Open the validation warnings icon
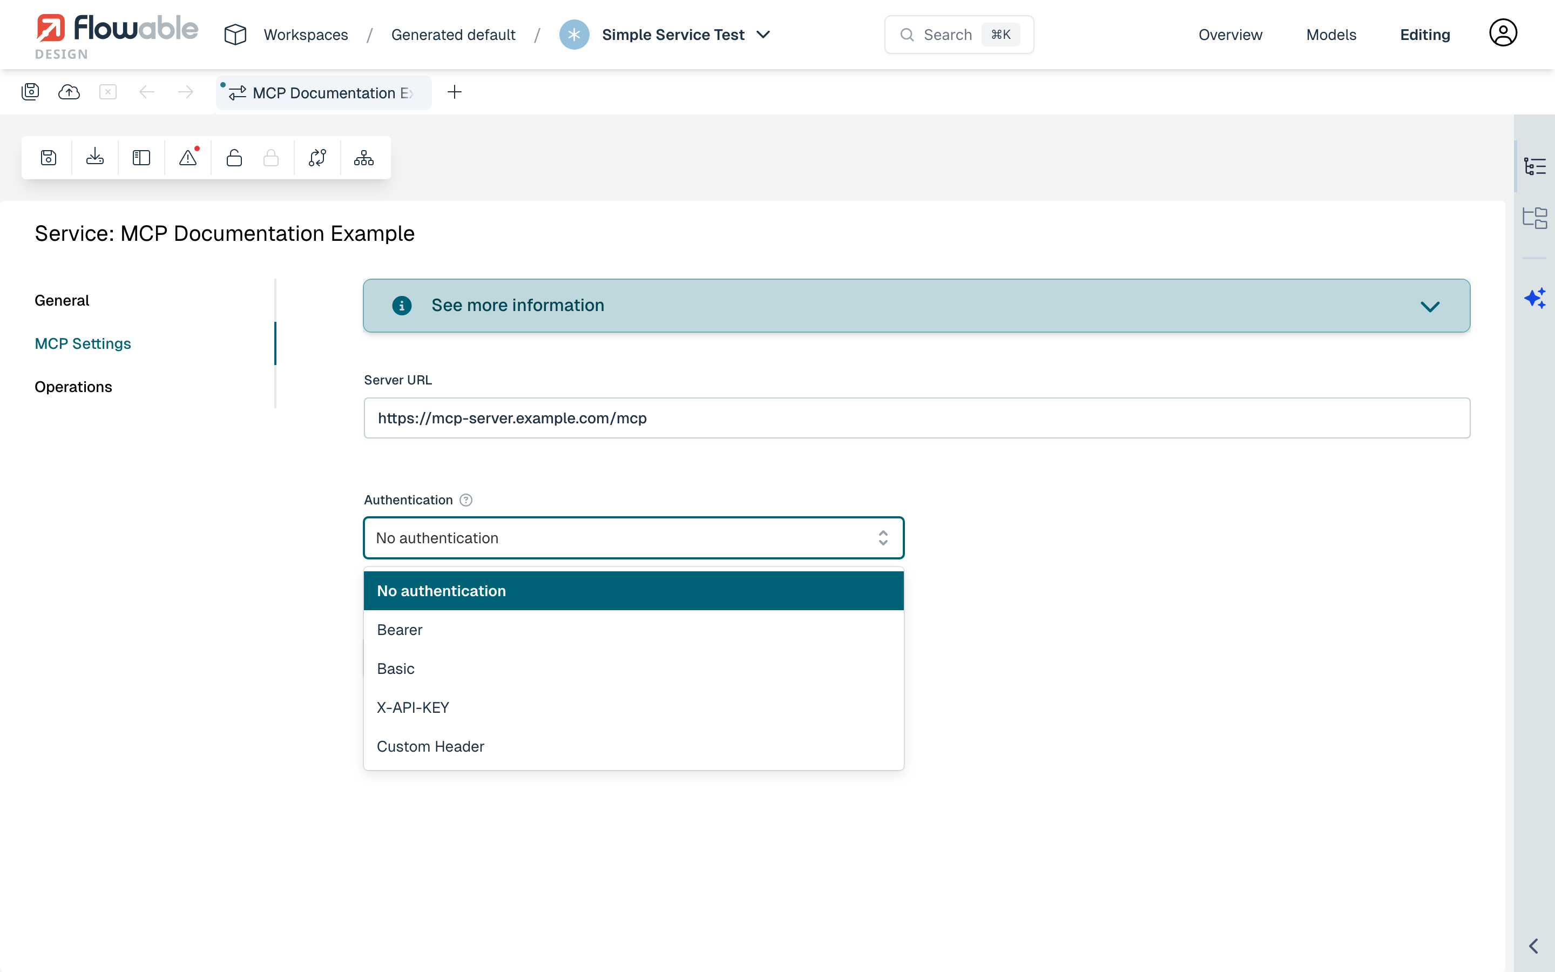Image resolution: width=1555 pixels, height=972 pixels. click(x=188, y=158)
